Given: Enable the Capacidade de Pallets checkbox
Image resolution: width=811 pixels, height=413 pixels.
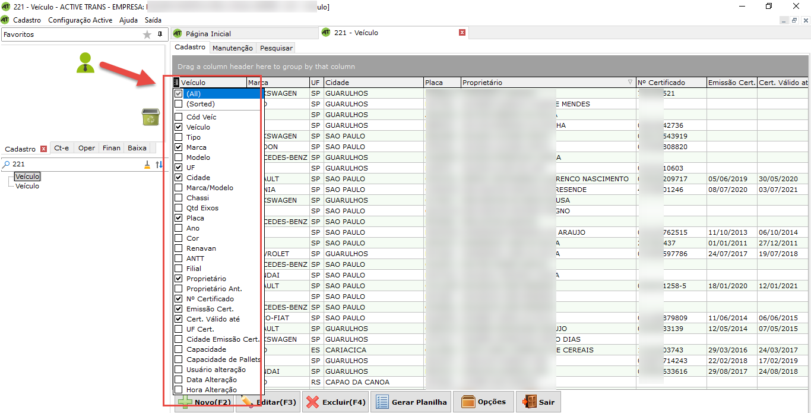Looking at the screenshot, I should [179, 360].
